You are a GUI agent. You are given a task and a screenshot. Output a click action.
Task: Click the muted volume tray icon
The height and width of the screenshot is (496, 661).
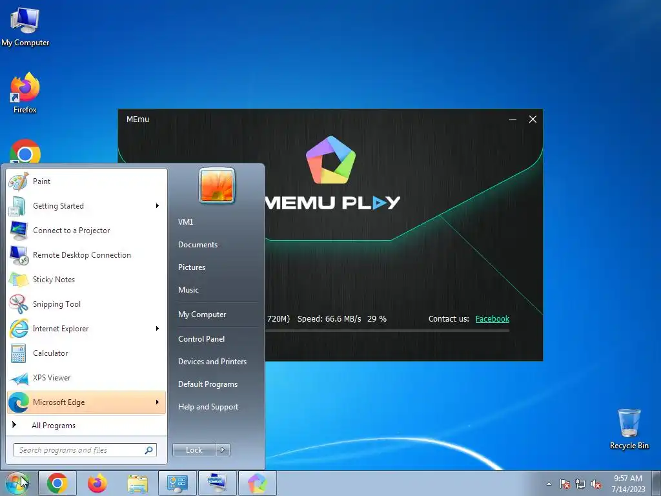click(x=596, y=484)
